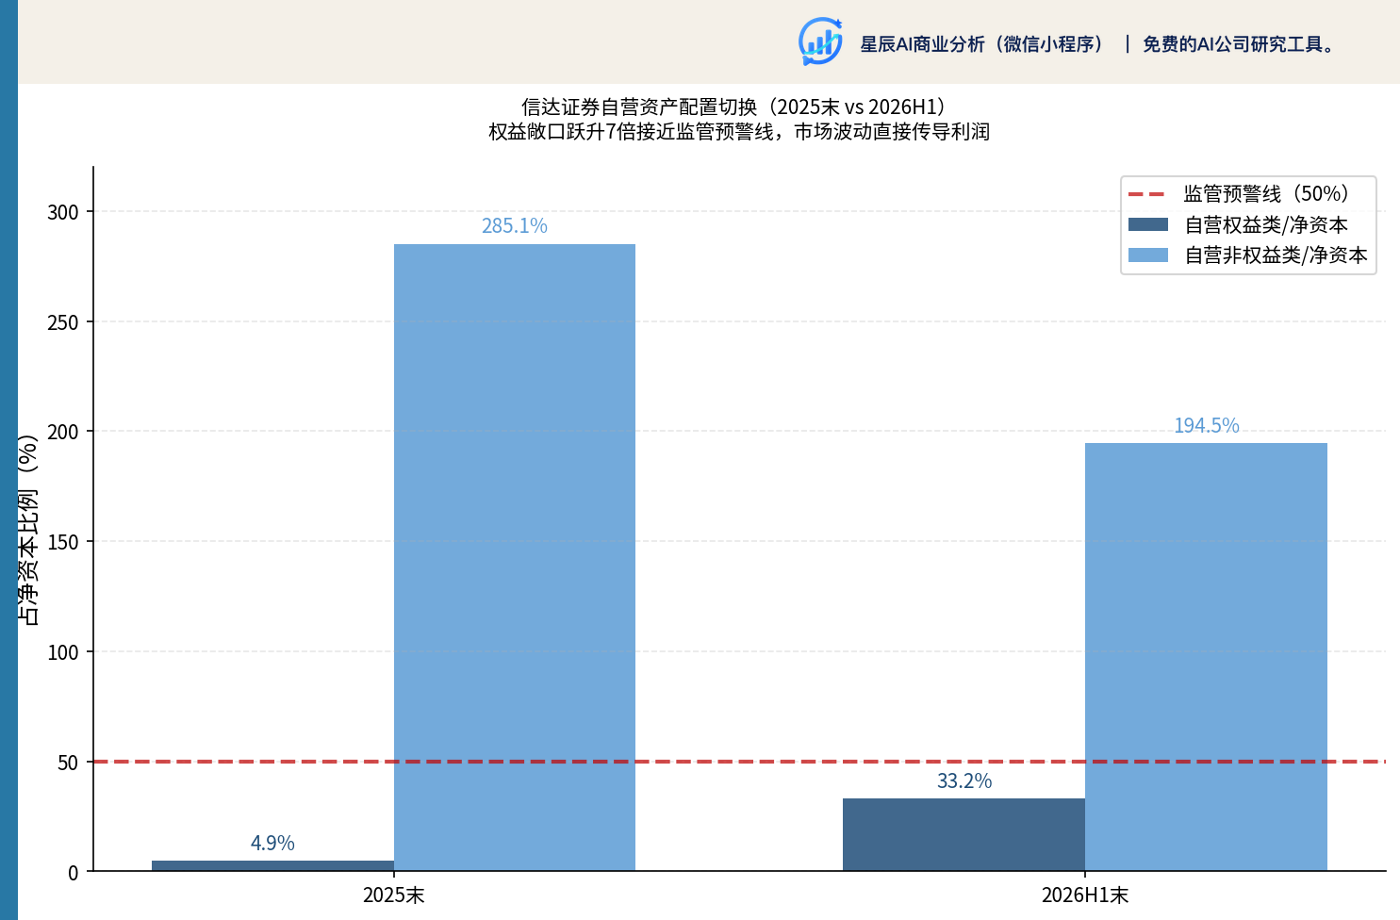Click the red dashed legend line sample
This screenshot has width=1400, height=920.
(1148, 194)
